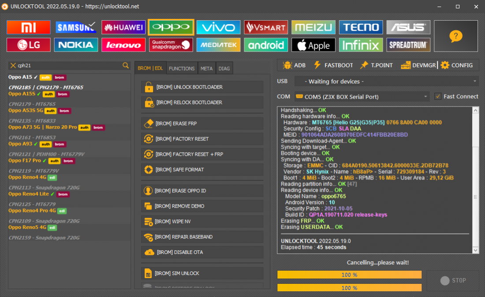Open the Vsmart brand tile
Image resolution: width=485 pixels, height=297 pixels.
(266, 27)
